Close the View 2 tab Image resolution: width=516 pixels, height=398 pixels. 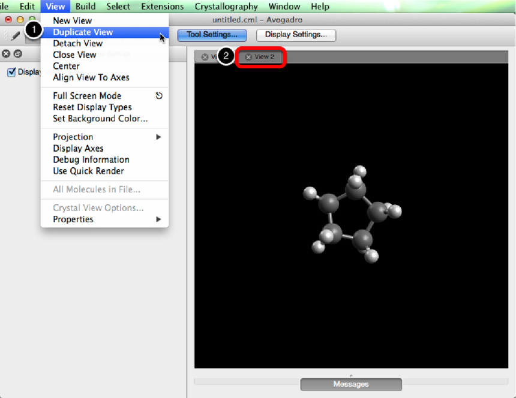(x=248, y=57)
